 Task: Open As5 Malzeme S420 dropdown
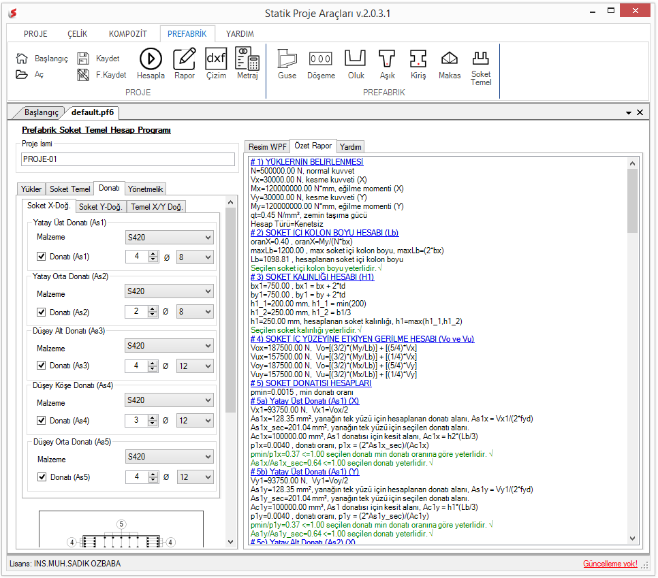point(169,457)
